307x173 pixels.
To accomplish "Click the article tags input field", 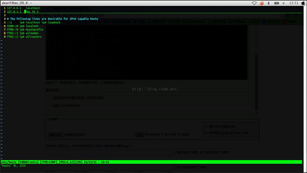I will [x=110, y=152].
